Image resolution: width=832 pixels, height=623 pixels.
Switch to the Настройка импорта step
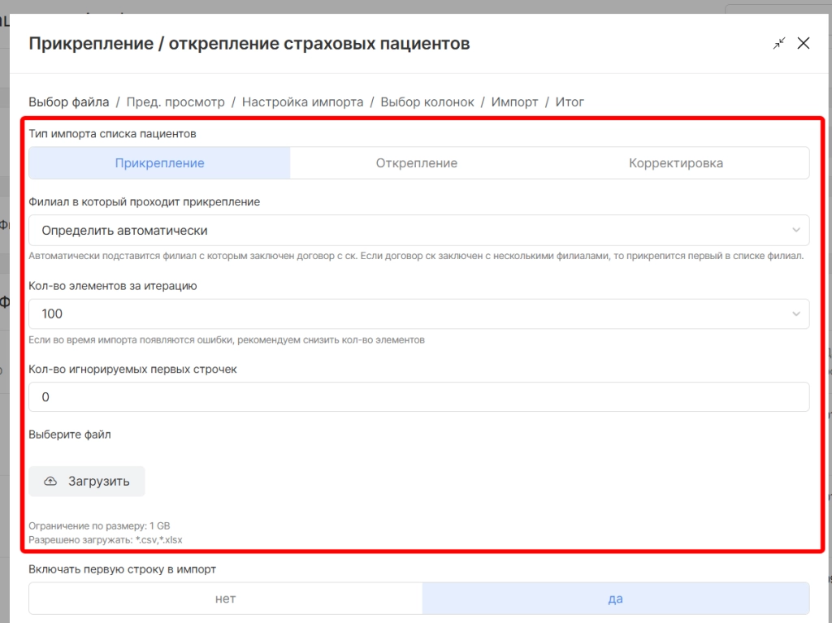tap(302, 102)
